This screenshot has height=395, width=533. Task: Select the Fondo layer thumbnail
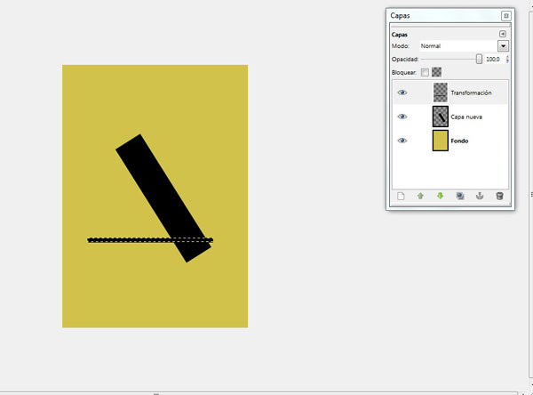click(x=441, y=141)
